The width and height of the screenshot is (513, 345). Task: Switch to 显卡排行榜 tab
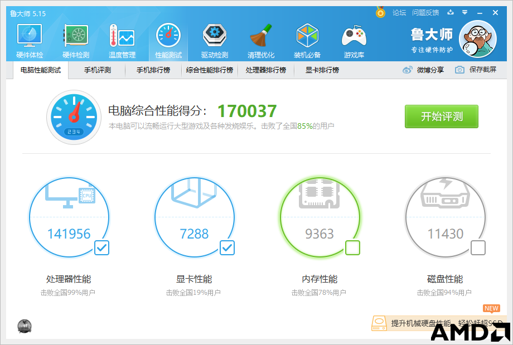coord(322,70)
